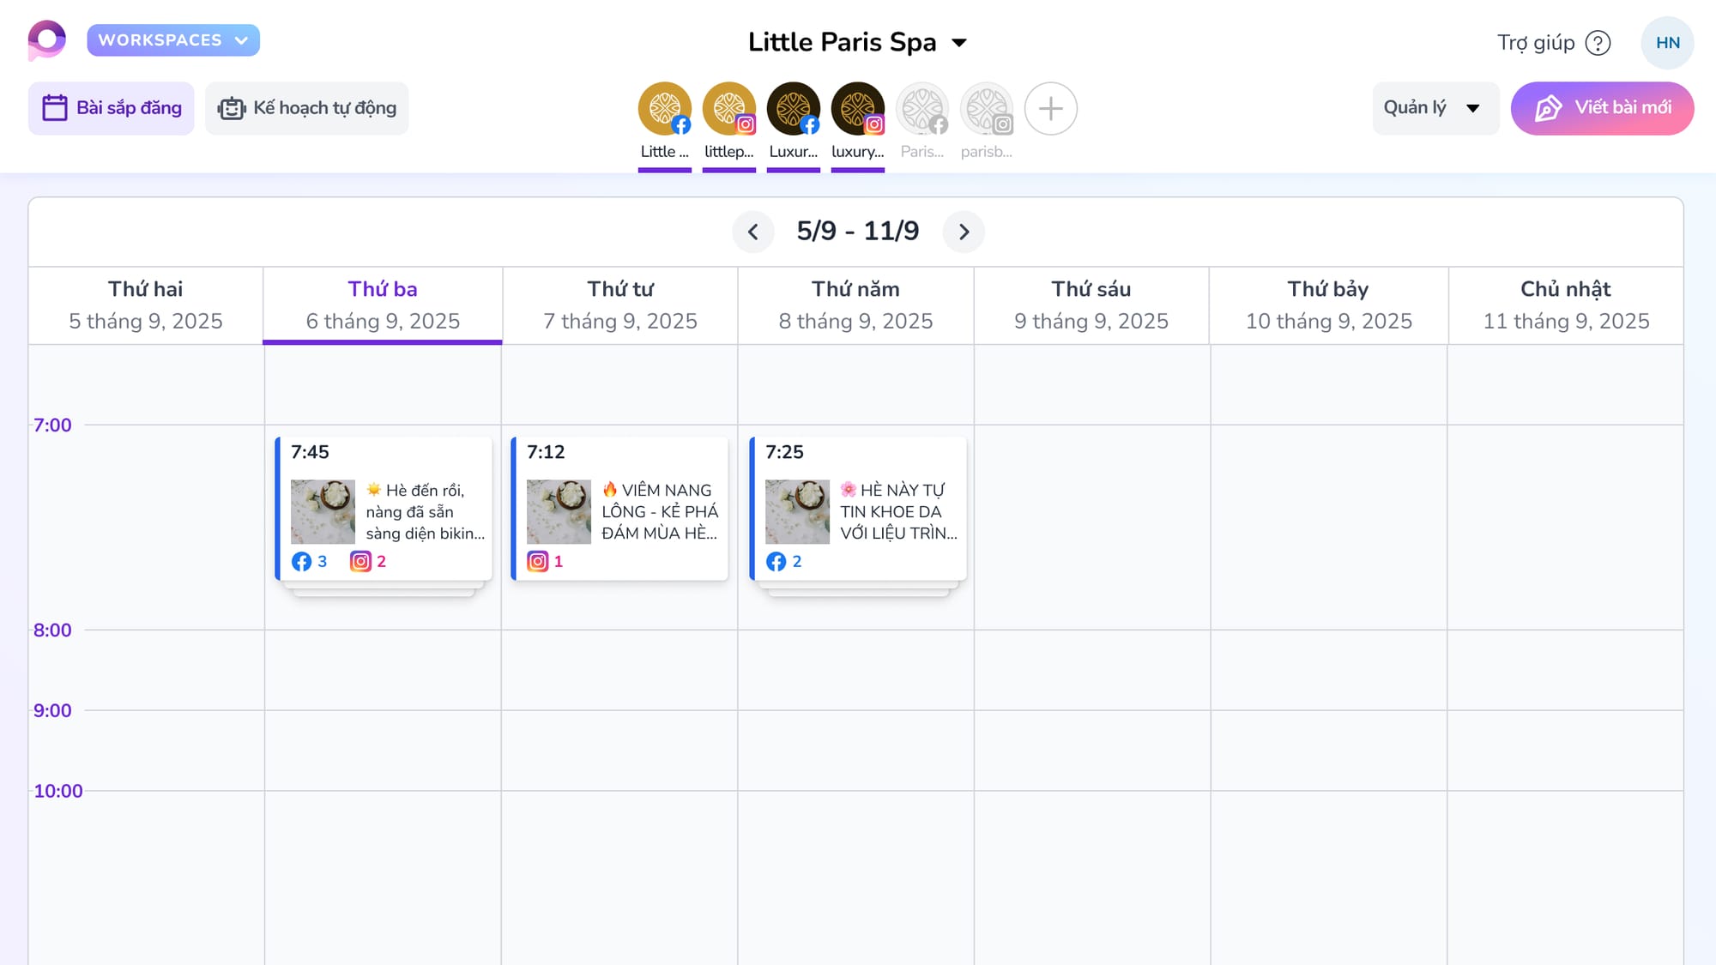This screenshot has height=965, width=1716.
Task: Select the Thứ ba 6 tháng 9 column header
Action: [383, 305]
